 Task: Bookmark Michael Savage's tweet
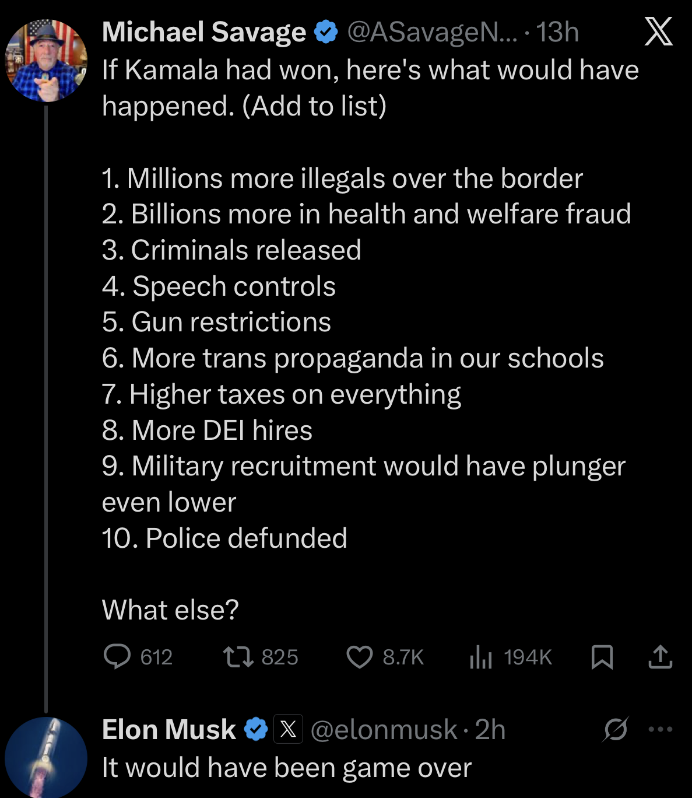603,657
